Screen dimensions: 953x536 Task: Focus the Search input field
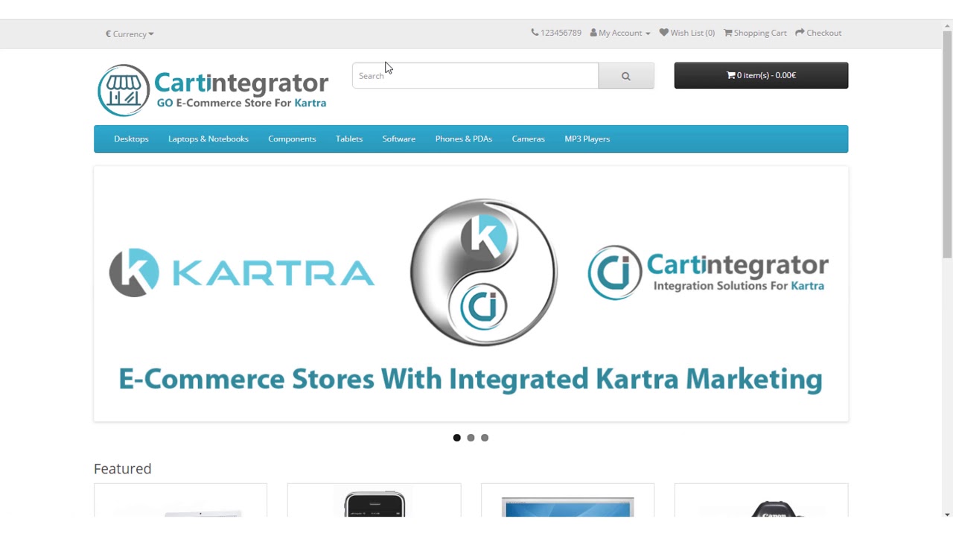[x=475, y=75]
